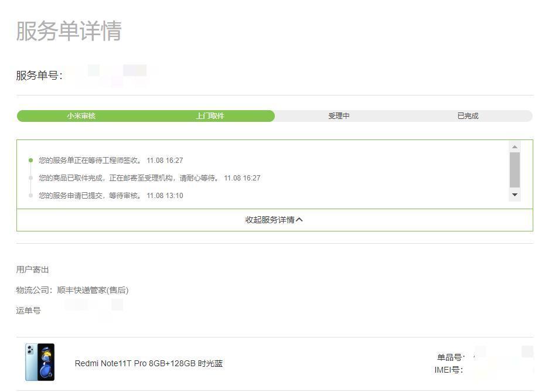The image size is (545, 392).
Task: Select the 已完成 progress step
Action: click(x=468, y=115)
